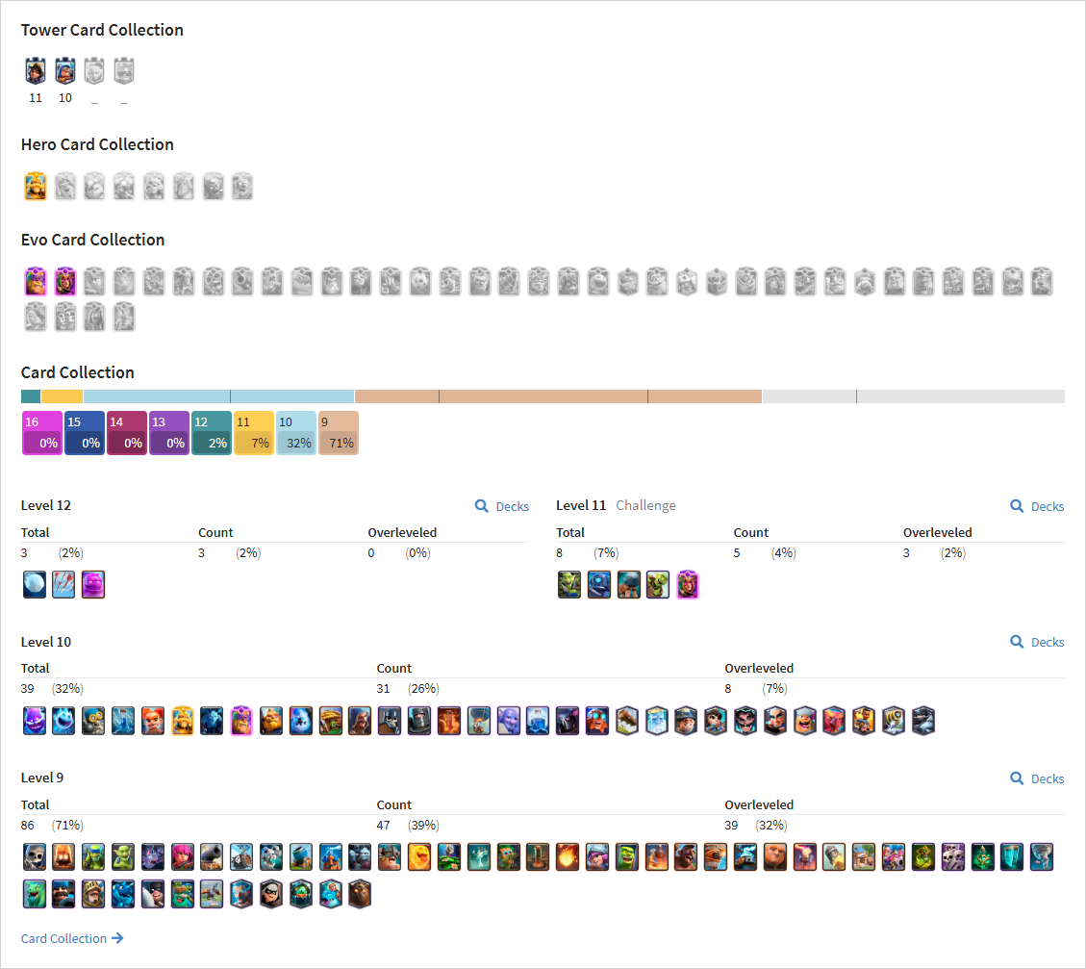Select the Hog Rider card in Level 9
1086x969 pixels.
686,857
